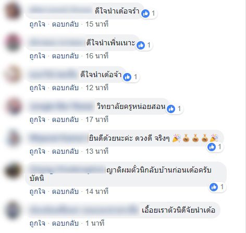This screenshot has height=233, width=246.
Task: Click ถูกใจ under the 1 นาที comment
Action: (37, 224)
